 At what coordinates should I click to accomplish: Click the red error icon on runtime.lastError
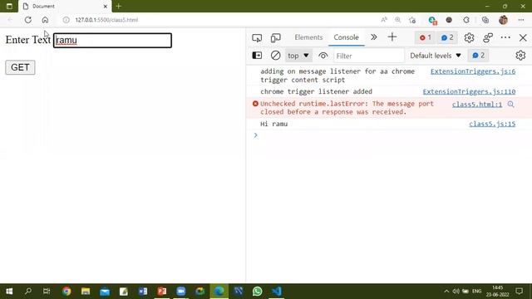255,104
